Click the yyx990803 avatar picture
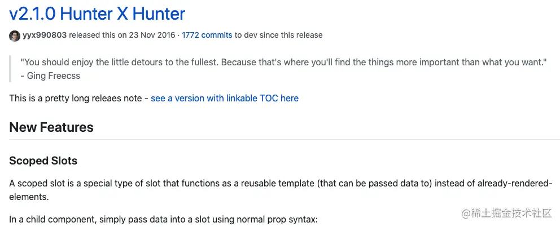 (15, 35)
